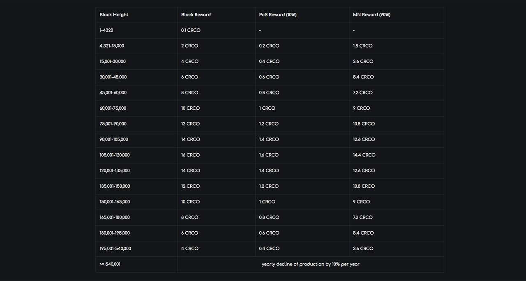Select the 90,001-105,000 block height cell

(x=136, y=140)
